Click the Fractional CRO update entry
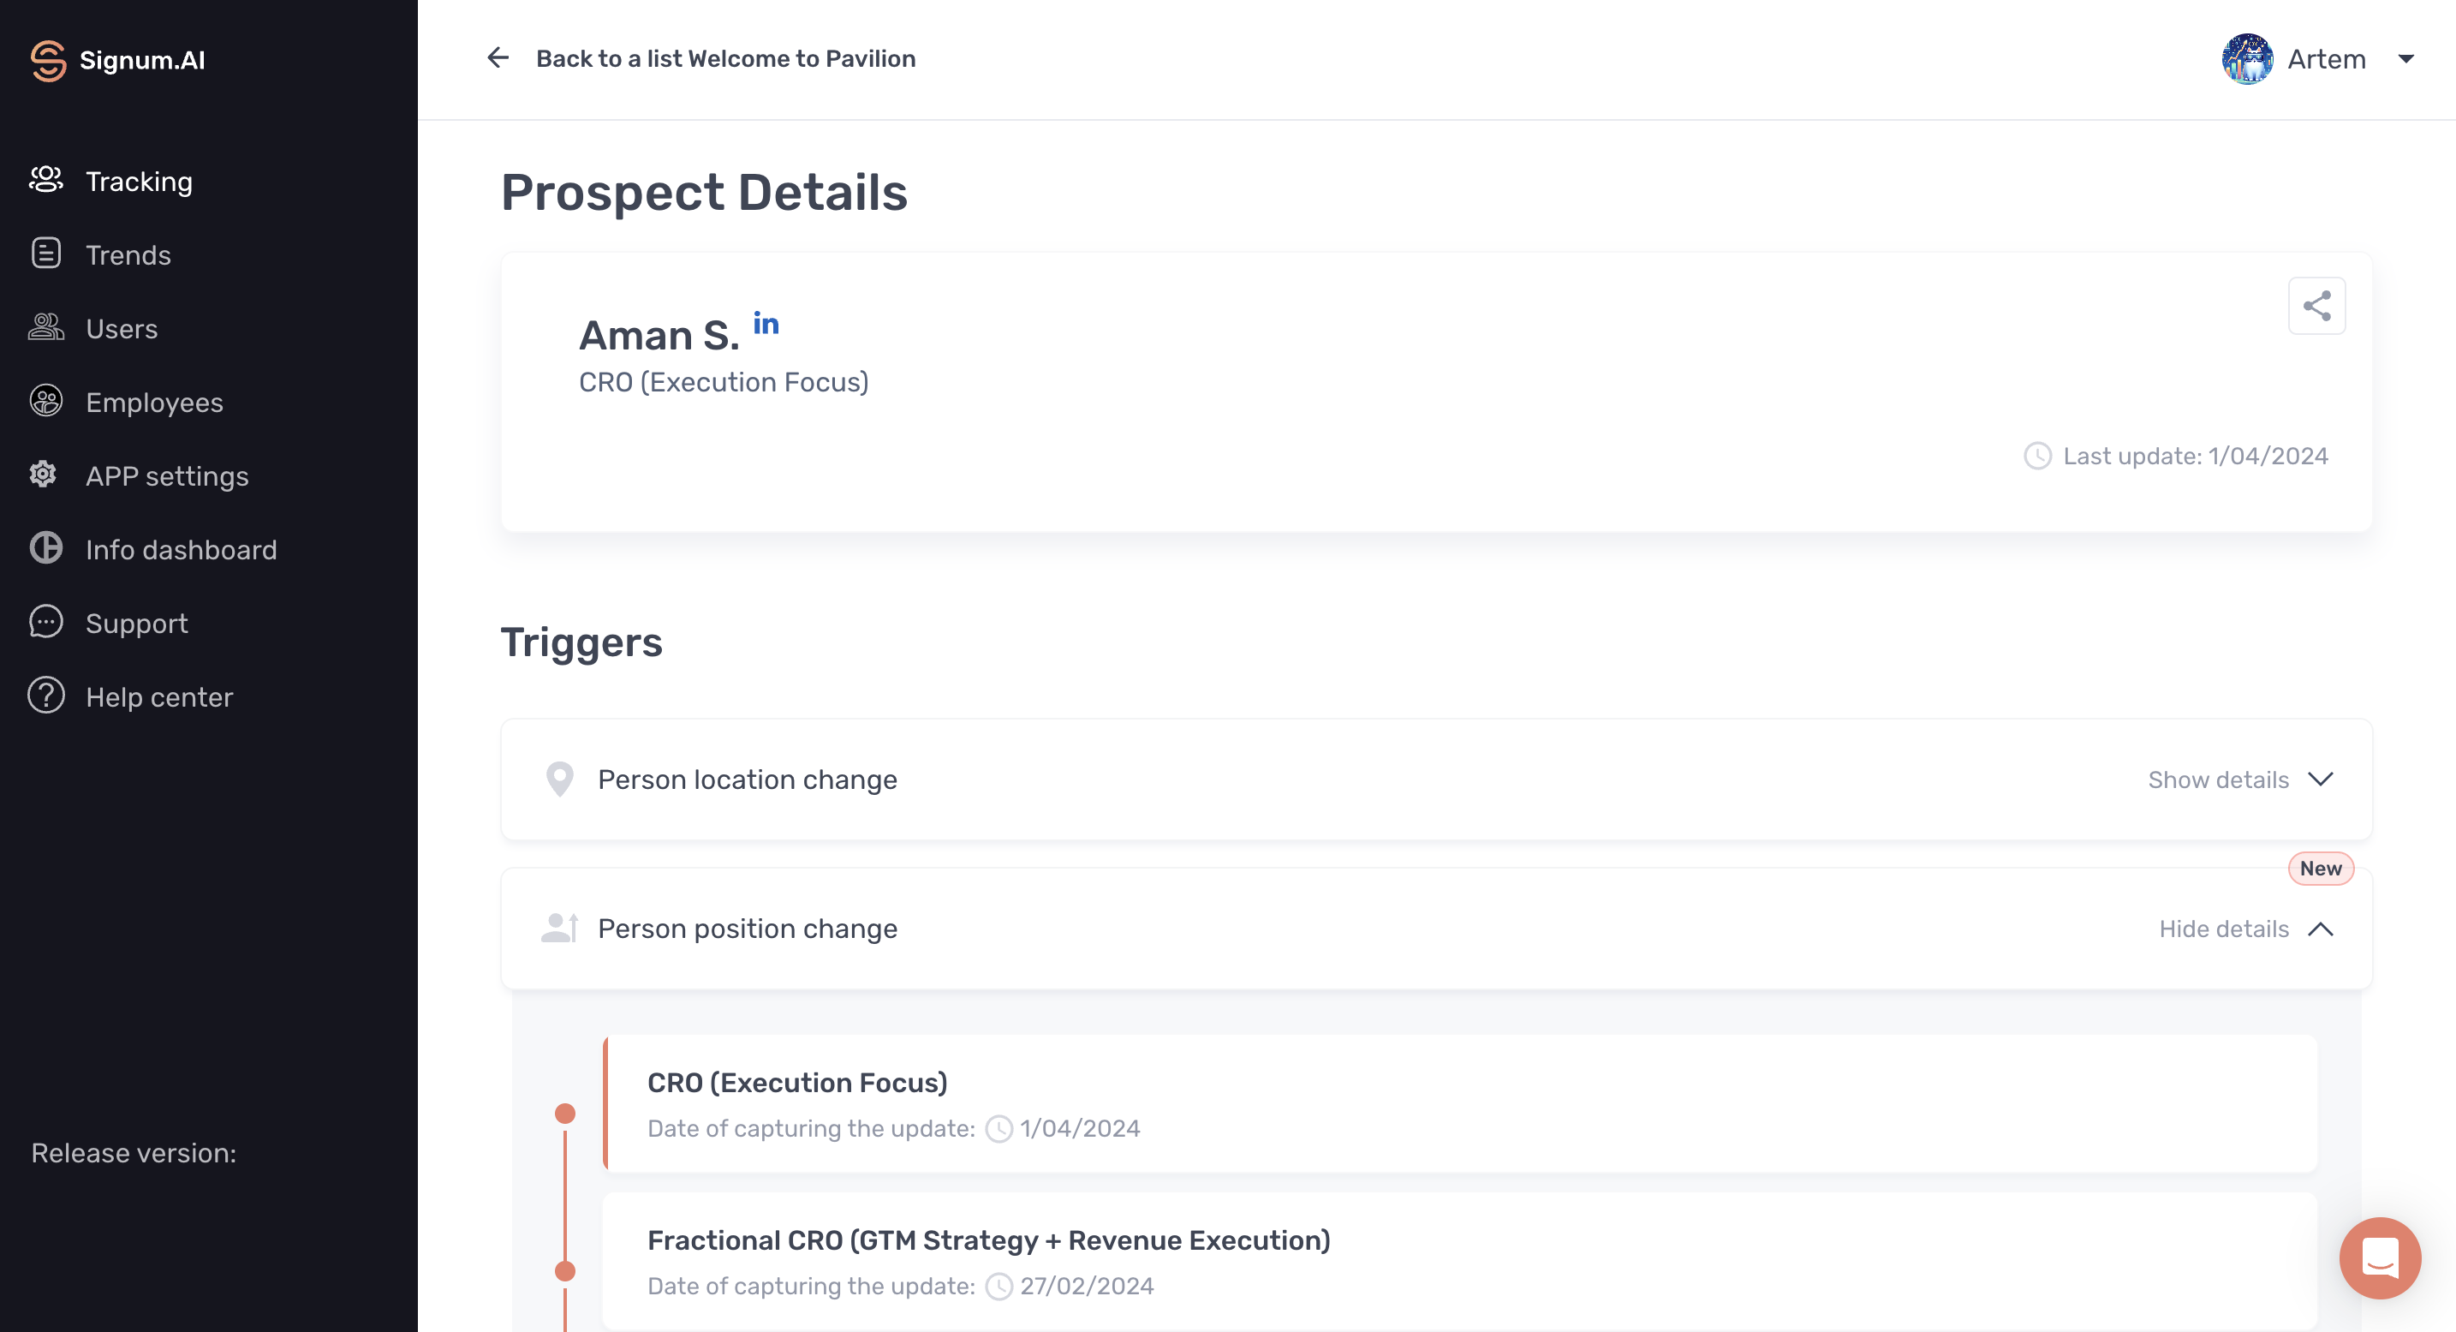This screenshot has height=1332, width=2456. [989, 1239]
